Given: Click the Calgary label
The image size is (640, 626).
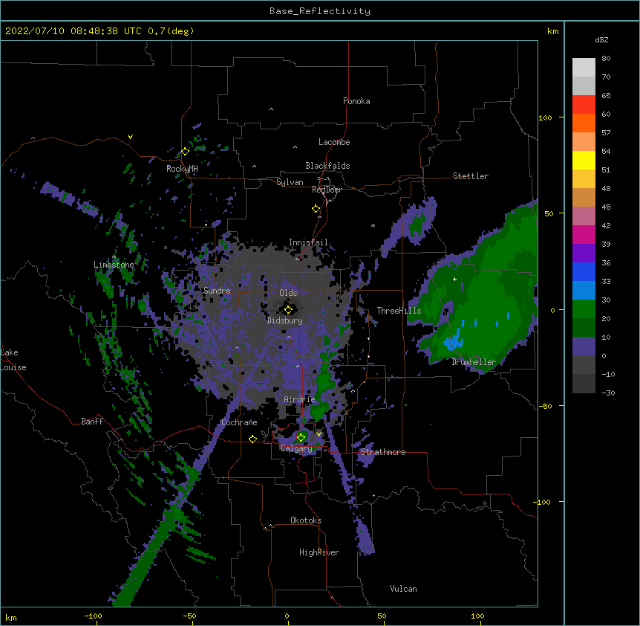Looking at the screenshot, I should pos(296,448).
